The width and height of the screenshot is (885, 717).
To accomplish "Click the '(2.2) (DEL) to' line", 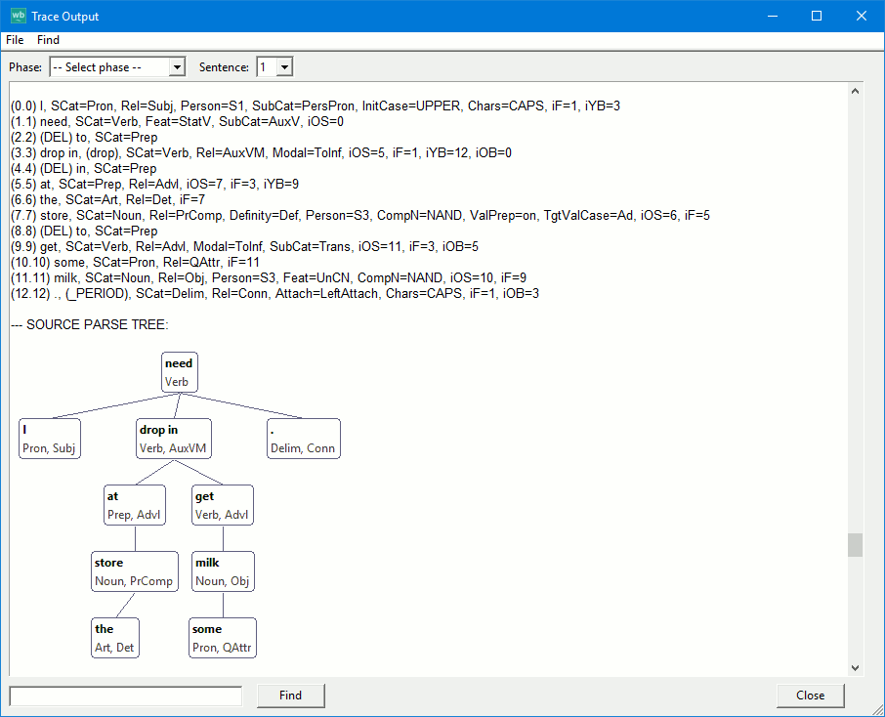I will pyautogui.click(x=84, y=137).
